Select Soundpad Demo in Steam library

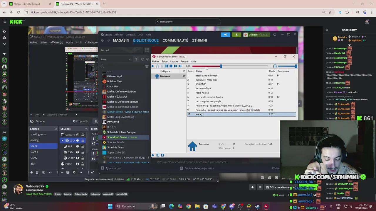122,137
